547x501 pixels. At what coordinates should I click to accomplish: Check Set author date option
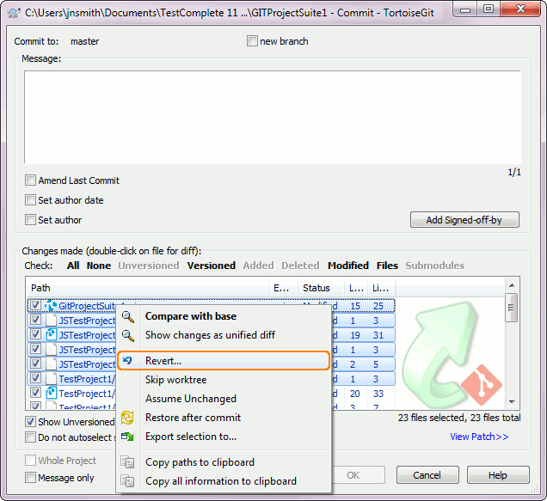[30, 199]
